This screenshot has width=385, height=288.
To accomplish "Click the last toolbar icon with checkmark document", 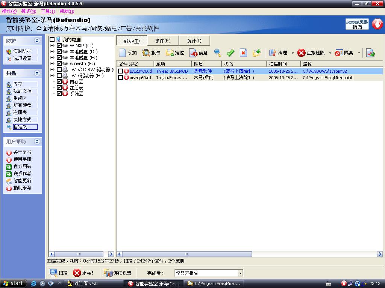I will (x=370, y=52).
